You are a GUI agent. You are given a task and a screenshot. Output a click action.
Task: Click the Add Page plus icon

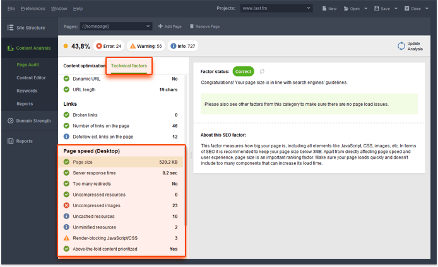pyautogui.click(x=160, y=26)
